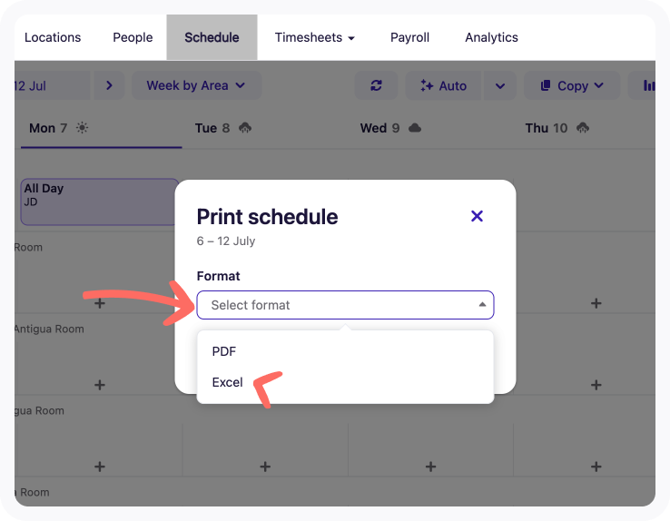
Task: Add a shift with Thursday's plus icon
Action: 596,303
